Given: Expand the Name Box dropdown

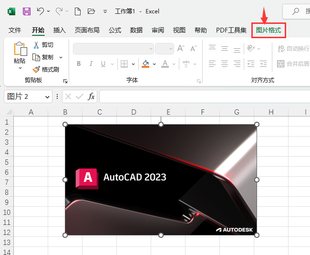Looking at the screenshot, I should point(47,97).
